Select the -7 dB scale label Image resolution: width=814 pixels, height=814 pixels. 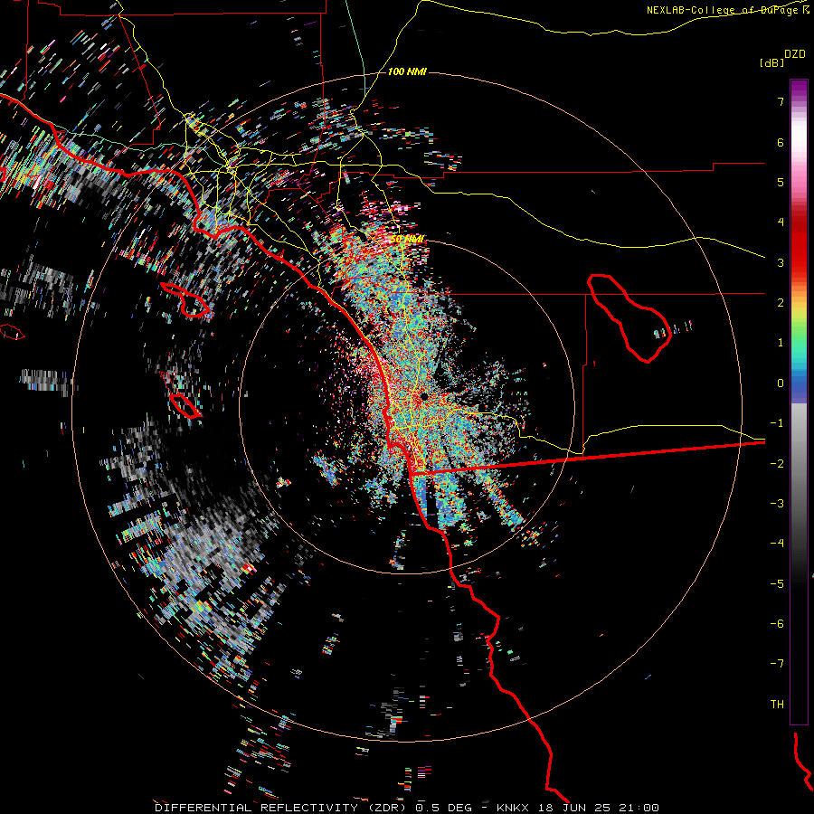pyautogui.click(x=777, y=664)
